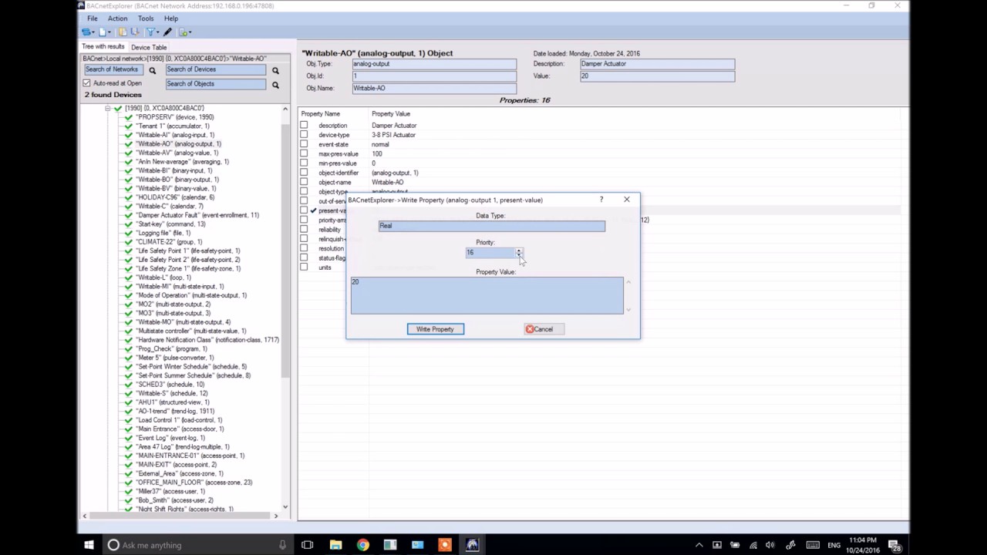Screen dimensions: 987x555
Task: Check the max-pres-value property checkbox
Action: pos(304,153)
